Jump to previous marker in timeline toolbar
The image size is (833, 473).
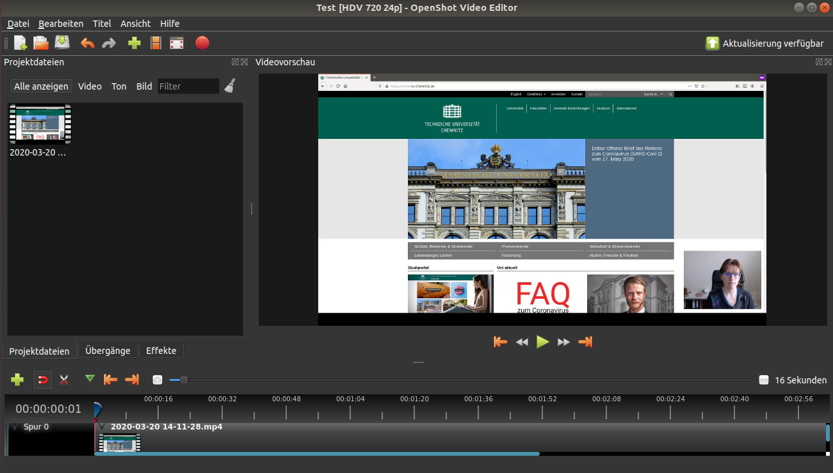(111, 380)
